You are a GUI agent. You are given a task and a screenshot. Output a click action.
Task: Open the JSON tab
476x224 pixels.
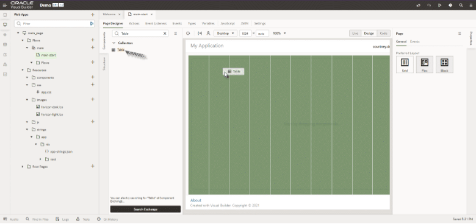(x=244, y=23)
